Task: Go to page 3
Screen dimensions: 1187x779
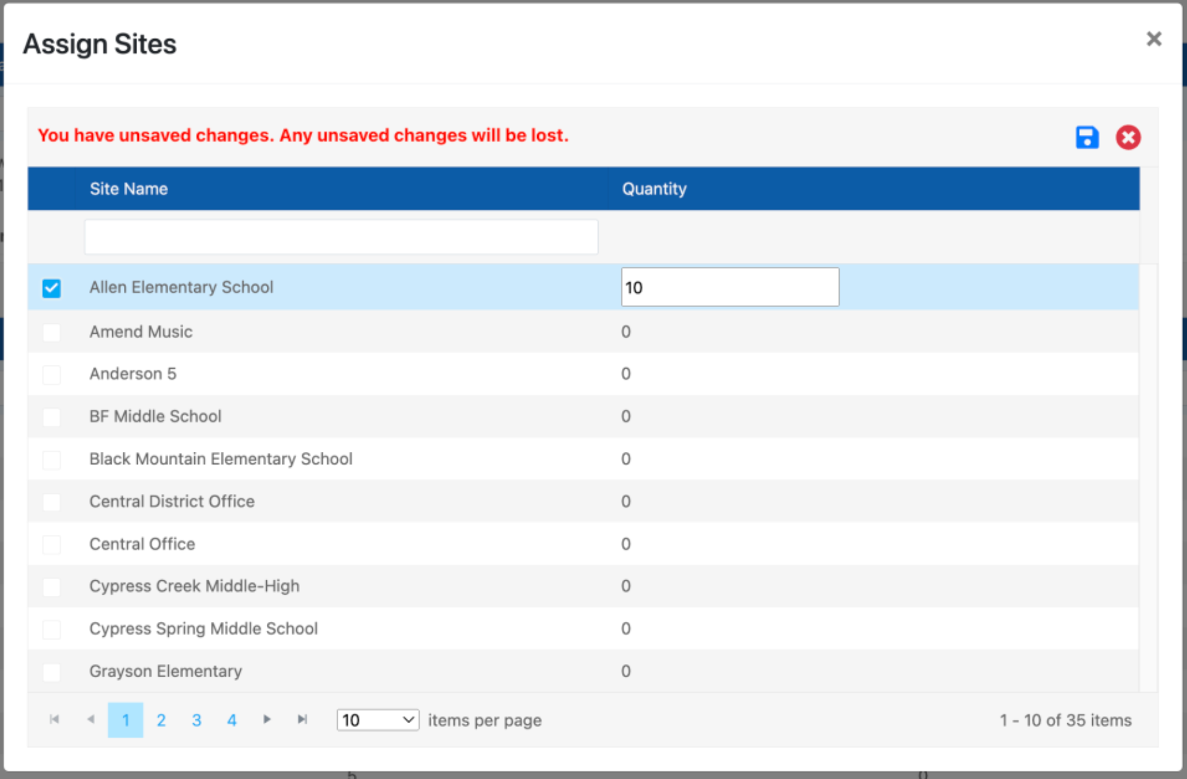Action: point(196,720)
